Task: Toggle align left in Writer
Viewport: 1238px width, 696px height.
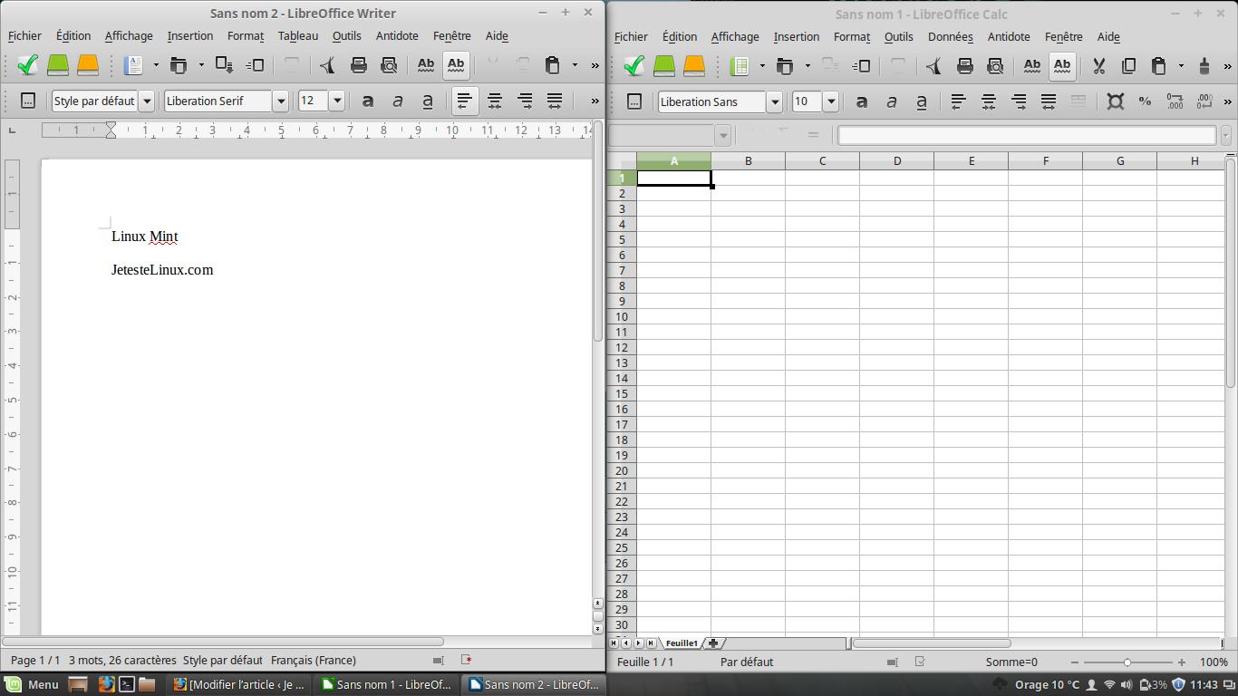Action: click(465, 101)
